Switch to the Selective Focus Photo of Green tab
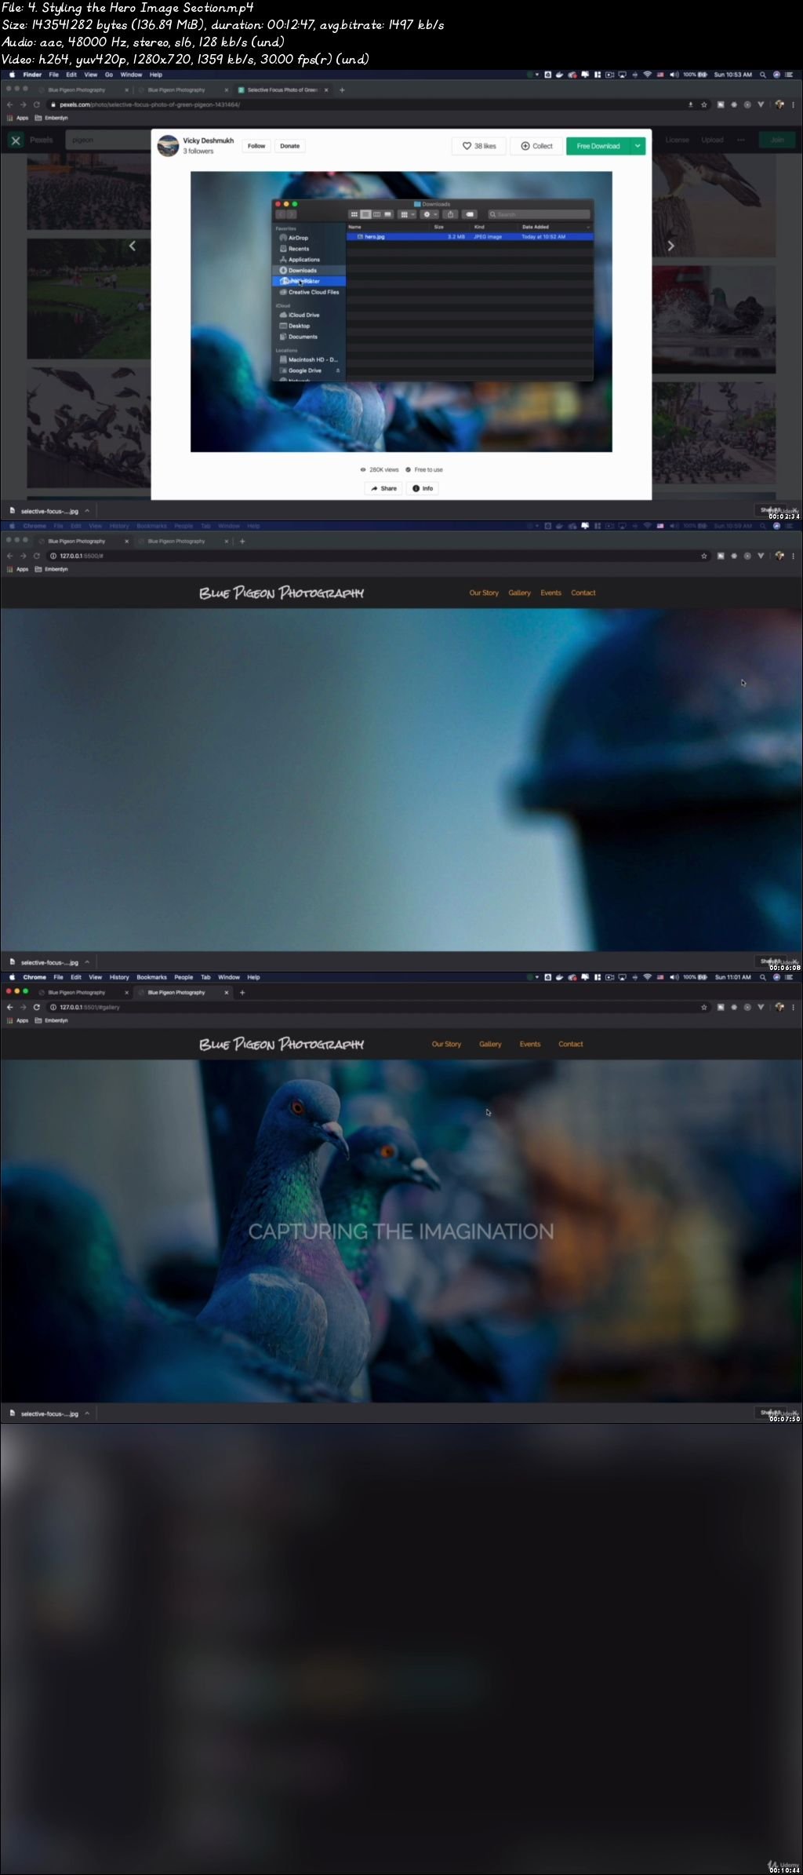Image resolution: width=803 pixels, height=1875 pixels. [283, 90]
